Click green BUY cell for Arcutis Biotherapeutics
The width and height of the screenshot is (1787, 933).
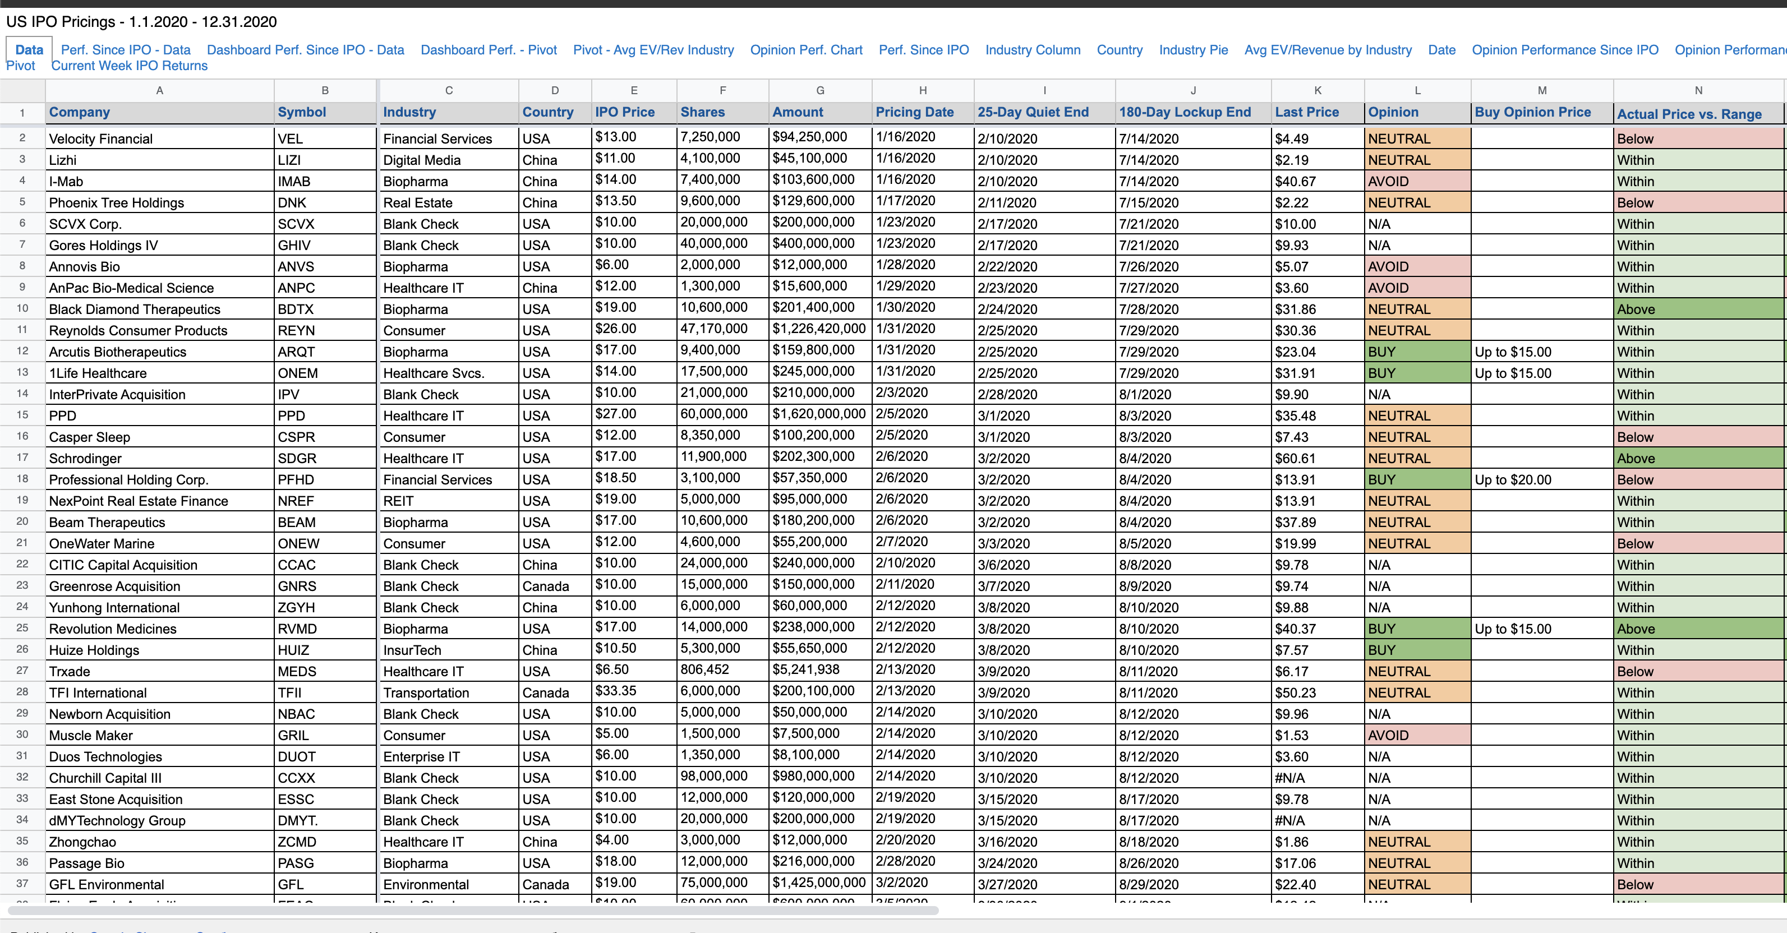click(1417, 352)
